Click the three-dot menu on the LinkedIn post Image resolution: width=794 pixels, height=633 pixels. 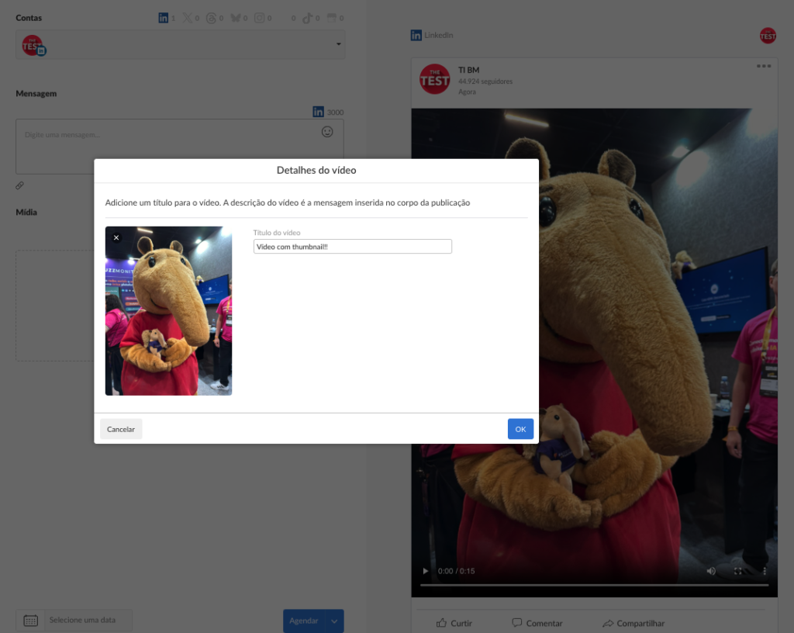coord(764,66)
